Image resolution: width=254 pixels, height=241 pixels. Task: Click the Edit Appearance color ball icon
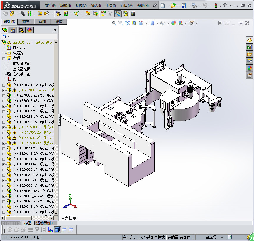173,23
